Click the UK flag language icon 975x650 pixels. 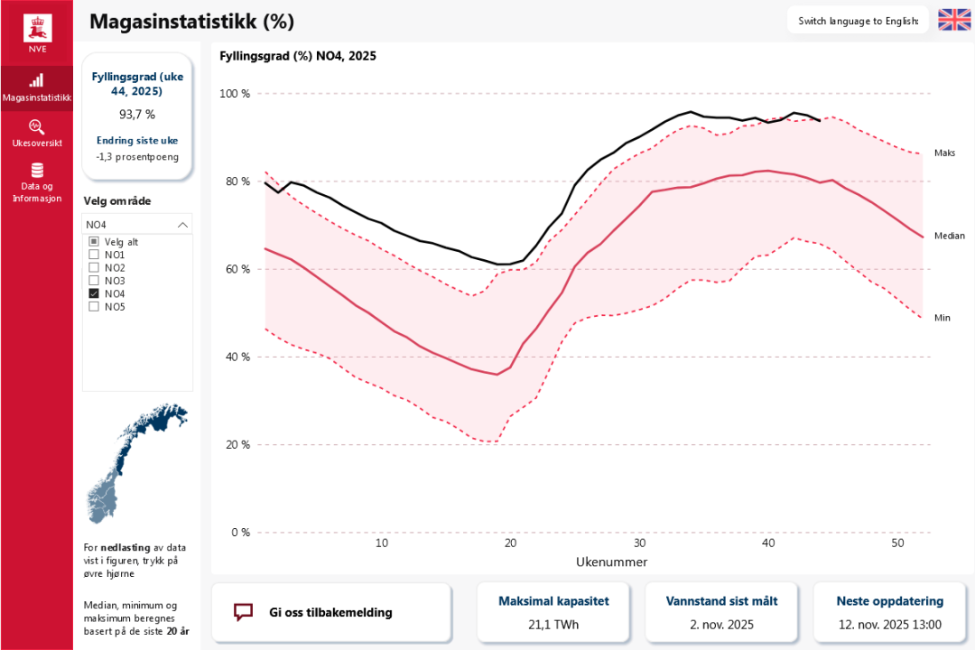pos(953,20)
